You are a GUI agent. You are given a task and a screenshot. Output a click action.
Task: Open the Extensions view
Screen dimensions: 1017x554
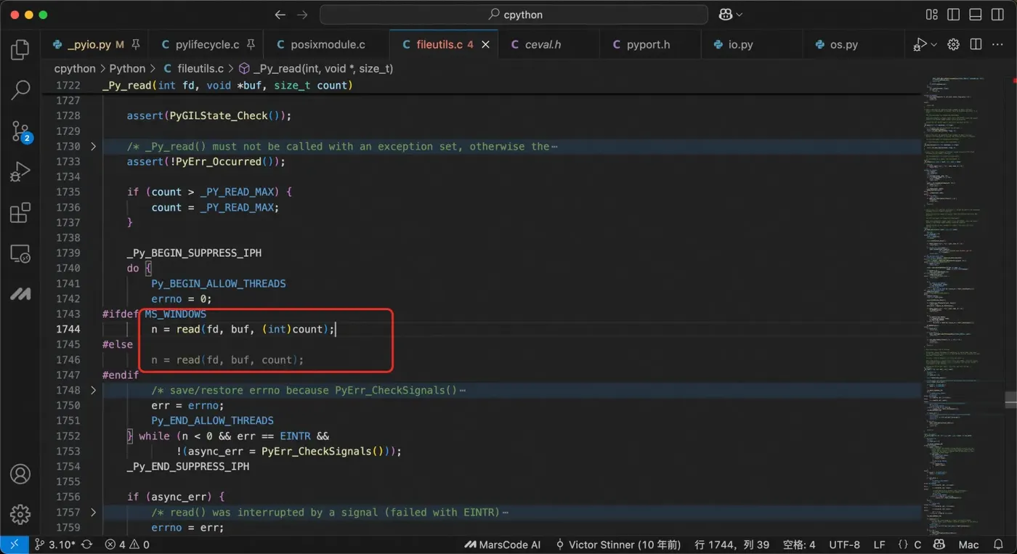pos(20,213)
